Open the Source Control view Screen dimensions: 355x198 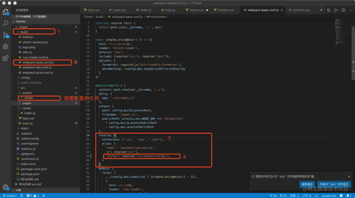point(5,35)
